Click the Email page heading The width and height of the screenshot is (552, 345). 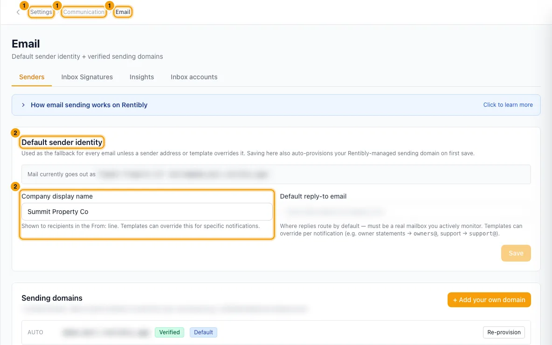click(26, 44)
